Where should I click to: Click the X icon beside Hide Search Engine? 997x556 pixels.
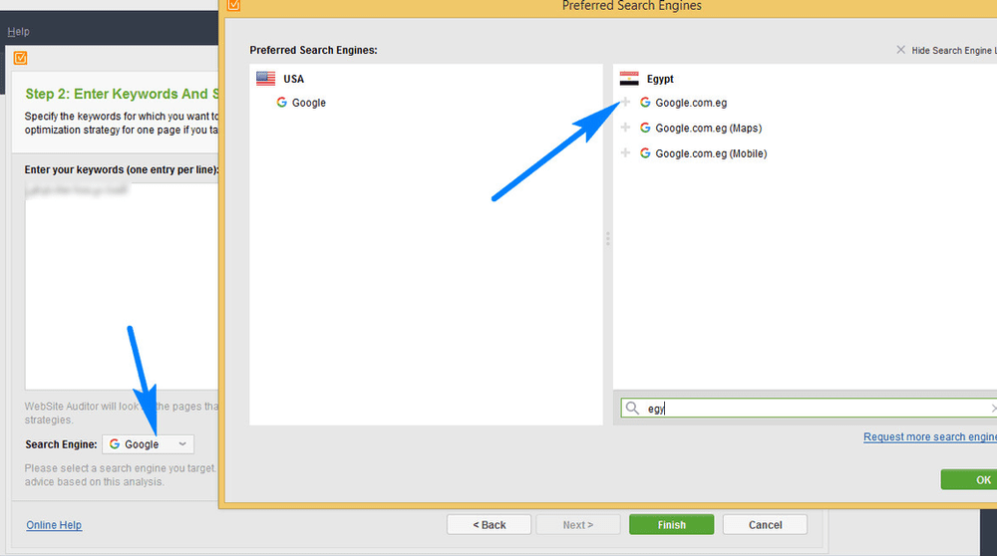[x=901, y=50]
